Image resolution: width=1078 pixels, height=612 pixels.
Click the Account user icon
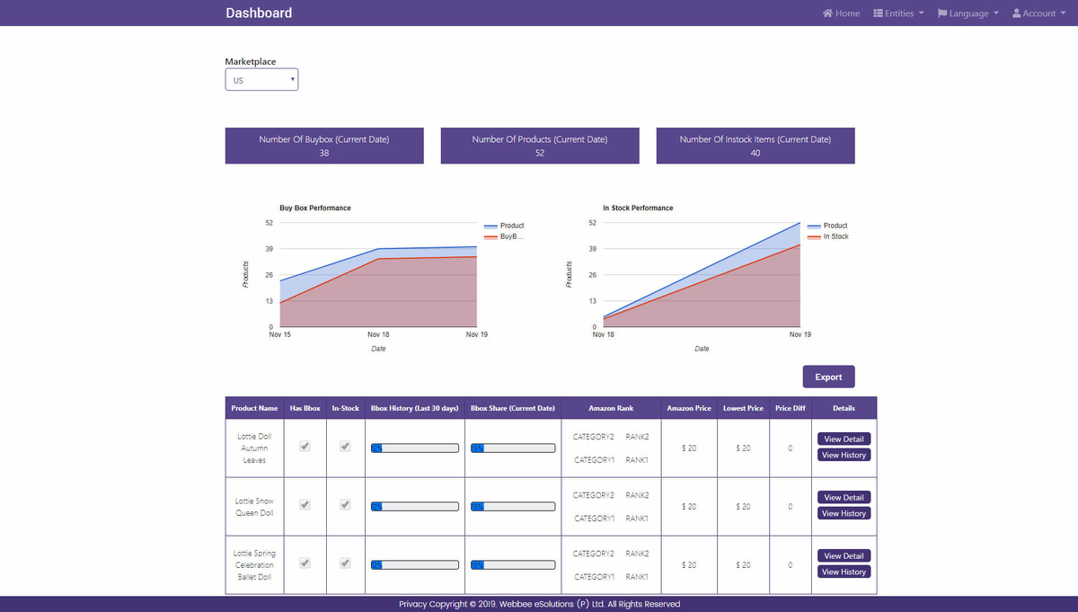coord(1016,13)
